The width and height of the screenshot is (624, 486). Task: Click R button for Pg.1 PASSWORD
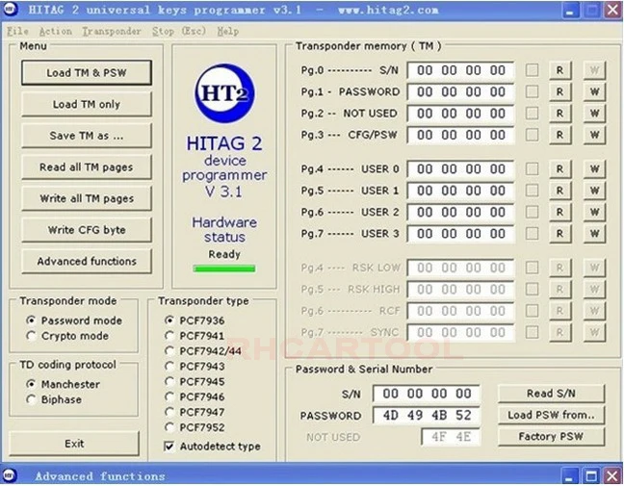click(x=559, y=91)
